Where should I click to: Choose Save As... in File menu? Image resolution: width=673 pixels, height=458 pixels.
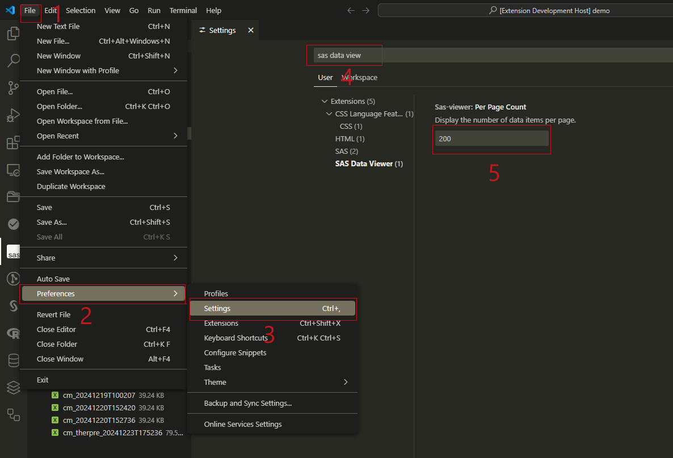pyautogui.click(x=103, y=222)
